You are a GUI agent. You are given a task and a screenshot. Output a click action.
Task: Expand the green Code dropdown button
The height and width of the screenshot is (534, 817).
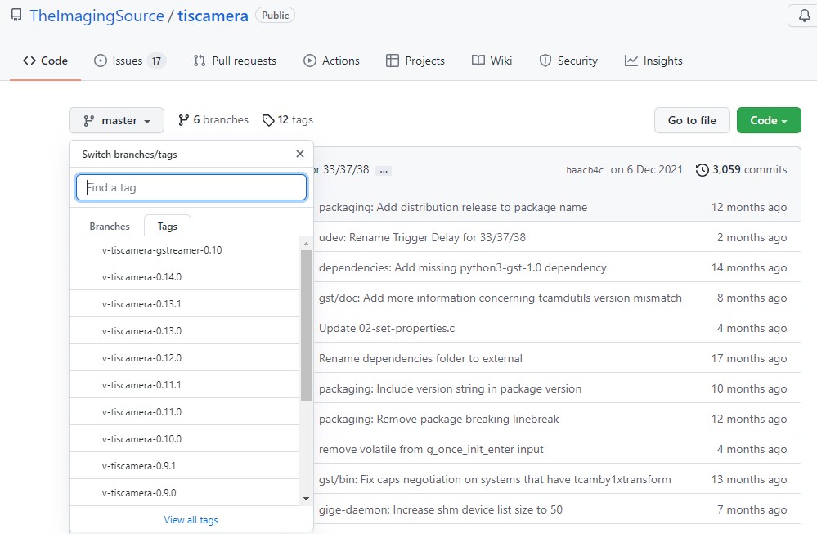[x=769, y=120]
